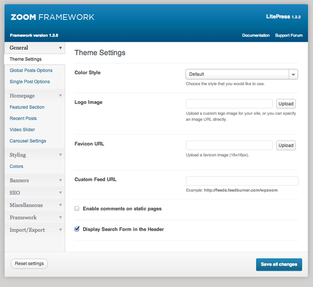This screenshot has width=313, height=287.
Task: Expand the Miscellaneous section arrow
Action: pyautogui.click(x=60, y=205)
